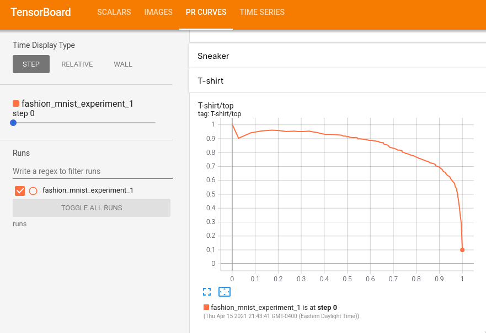Viewport: 486px width, 333px height.
Task: Click the PR curve endpoint dot
Action: tap(462, 250)
